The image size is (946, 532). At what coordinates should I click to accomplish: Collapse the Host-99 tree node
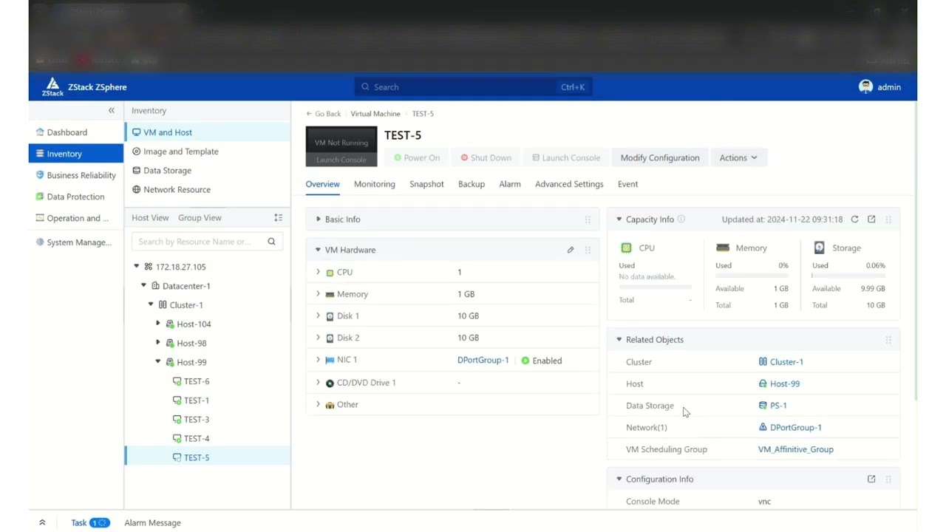point(158,362)
